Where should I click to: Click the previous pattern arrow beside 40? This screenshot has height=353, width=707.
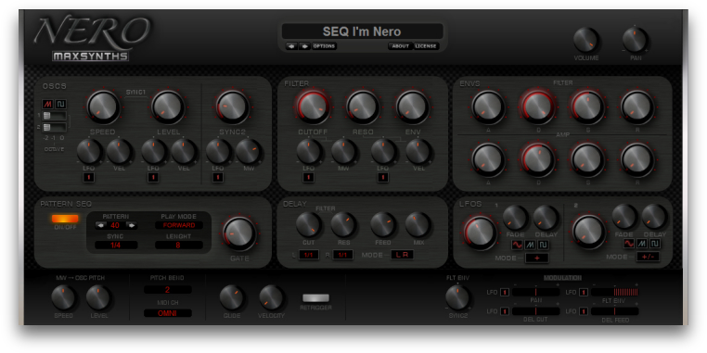(101, 225)
